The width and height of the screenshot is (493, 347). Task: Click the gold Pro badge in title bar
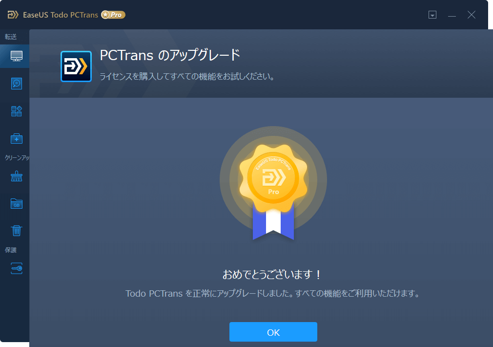[x=113, y=15]
